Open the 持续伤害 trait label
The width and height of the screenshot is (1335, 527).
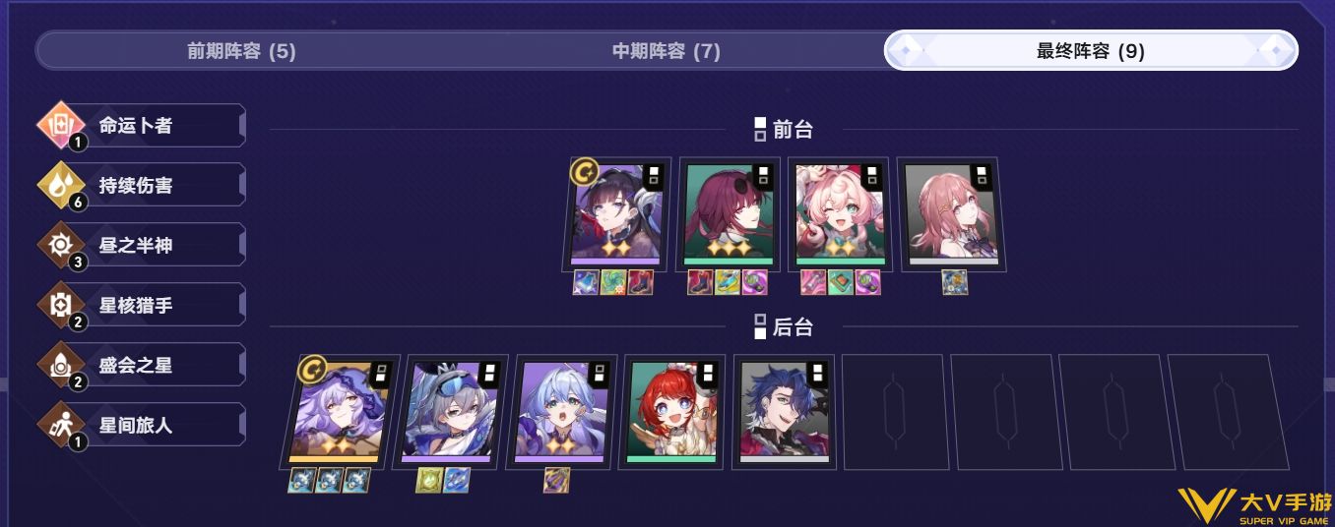pyautogui.click(x=136, y=186)
